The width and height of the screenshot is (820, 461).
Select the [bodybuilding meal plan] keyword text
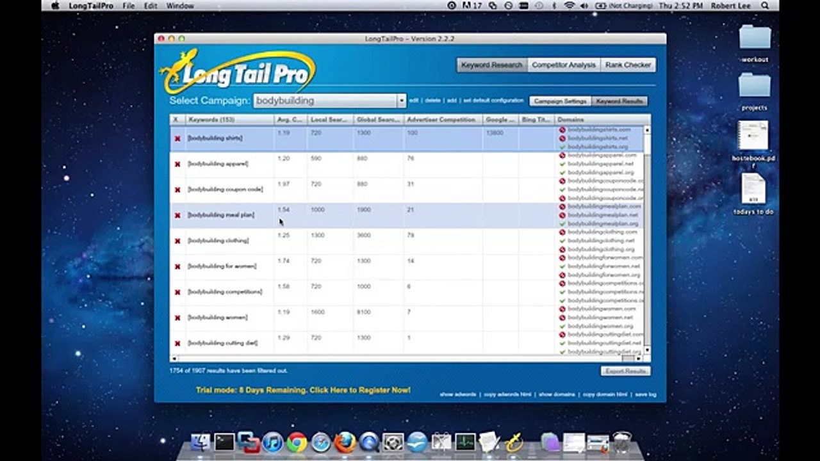(221, 215)
